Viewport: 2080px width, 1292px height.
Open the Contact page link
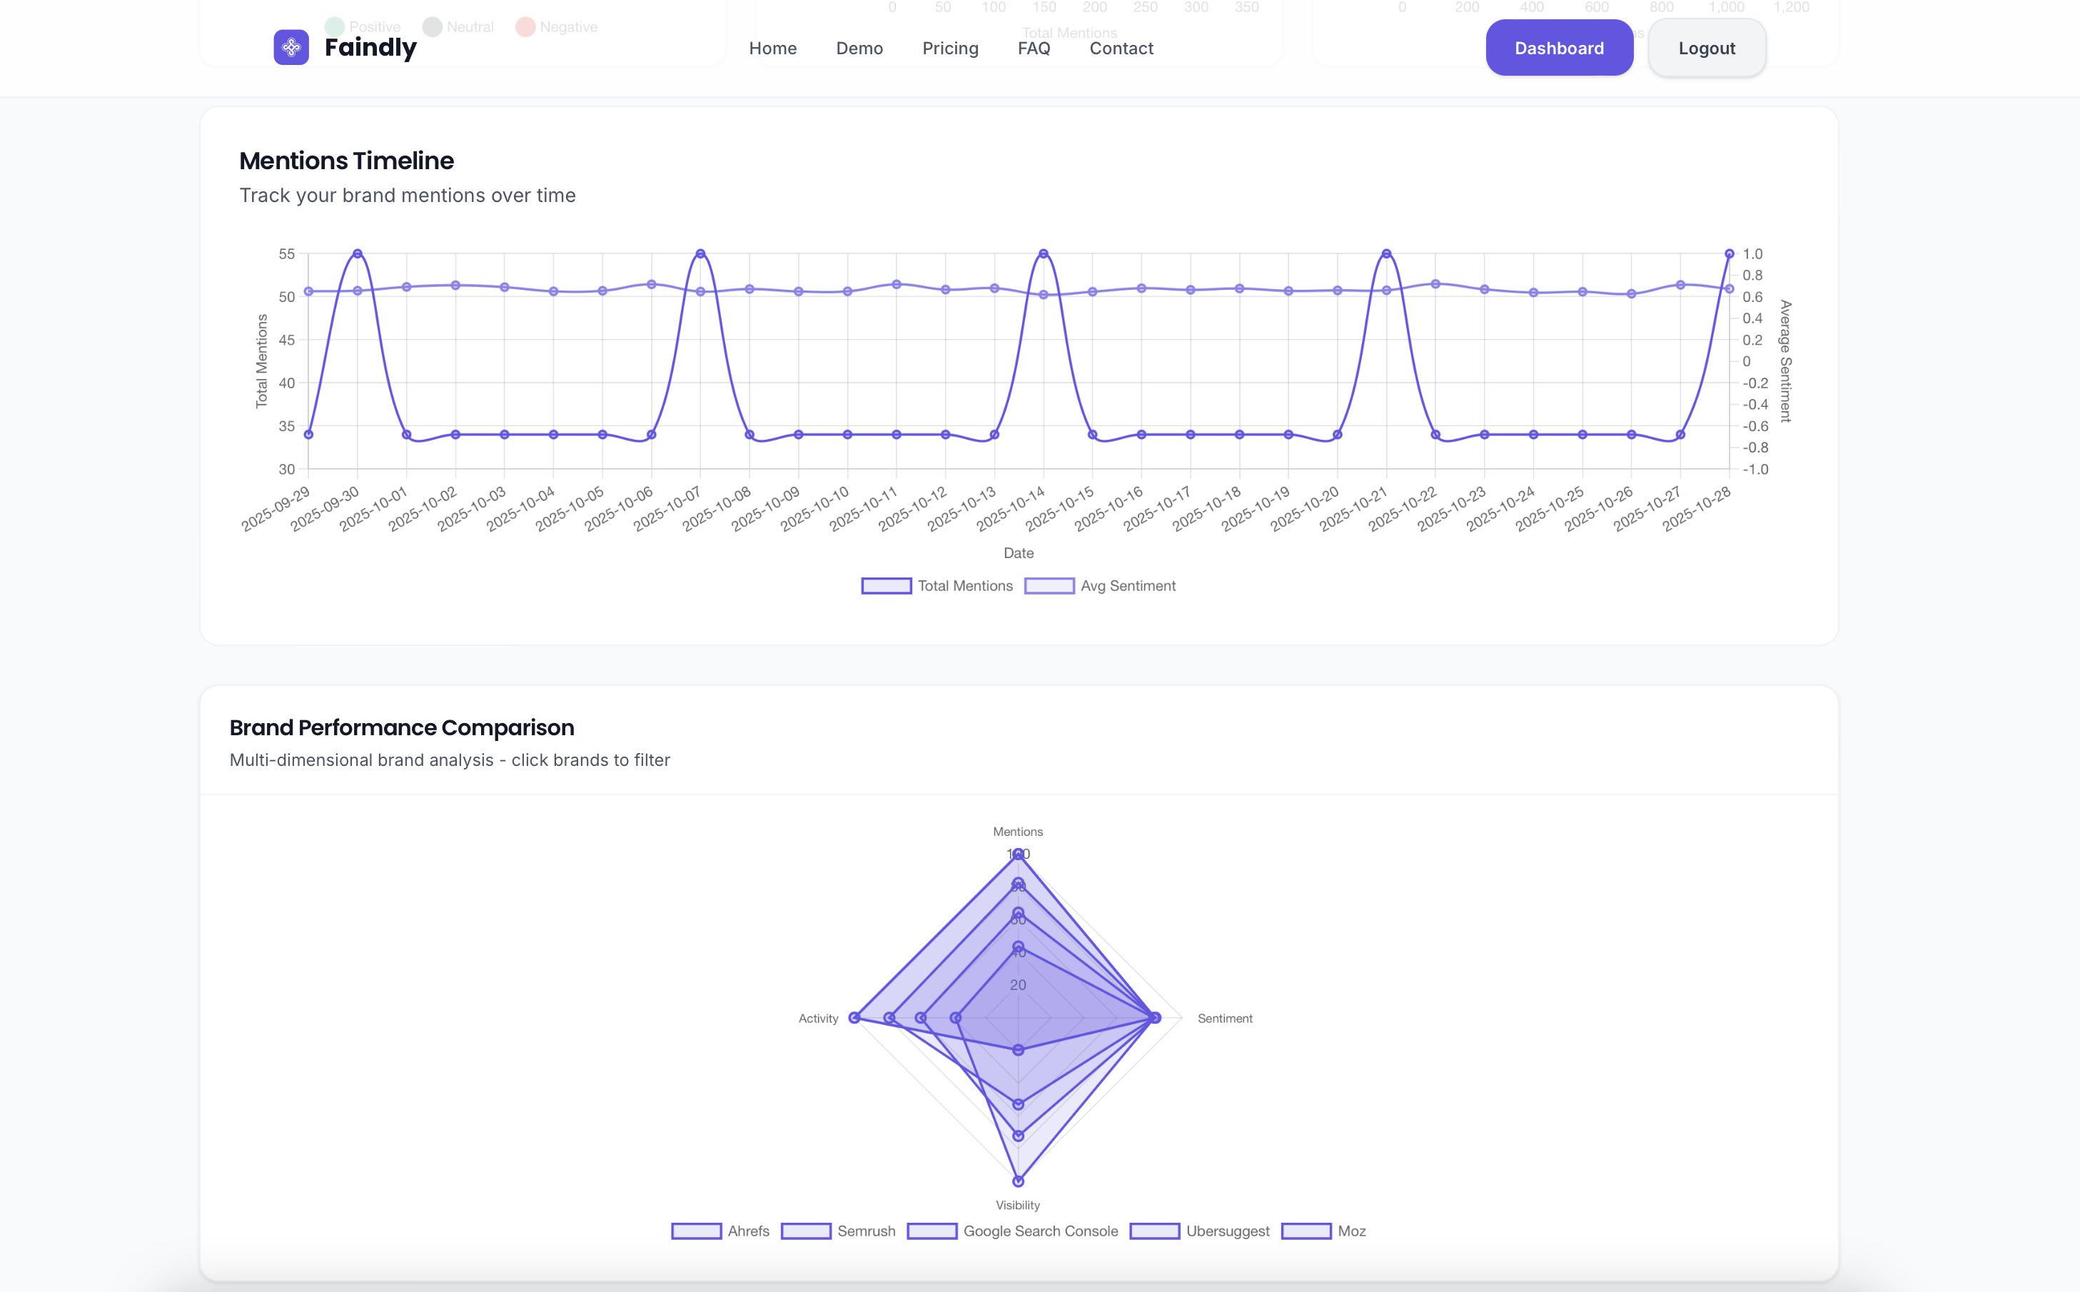[1121, 49]
